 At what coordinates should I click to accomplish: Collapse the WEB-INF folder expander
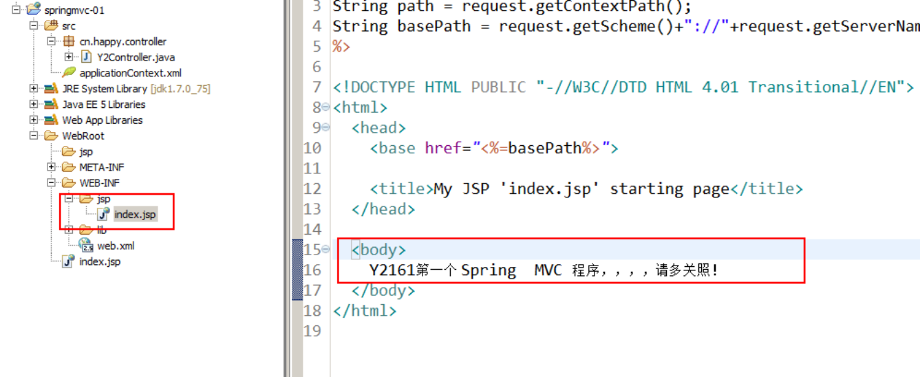coord(51,182)
